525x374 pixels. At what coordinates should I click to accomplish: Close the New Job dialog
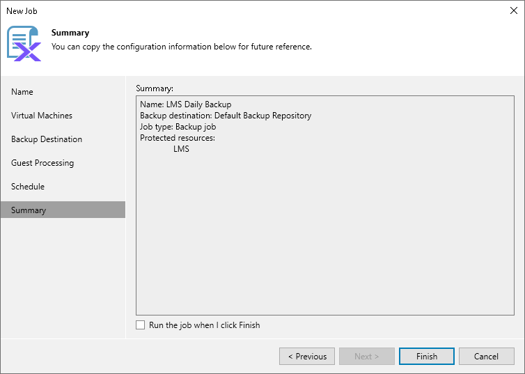click(513, 10)
